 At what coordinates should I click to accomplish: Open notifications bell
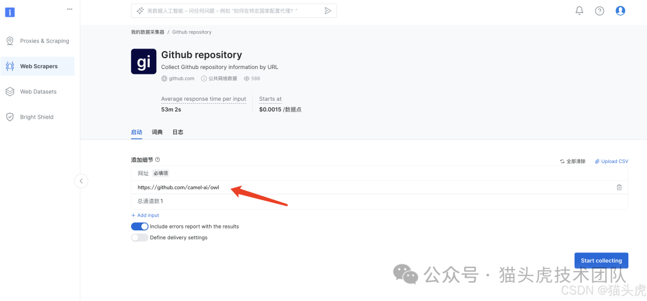pyautogui.click(x=579, y=11)
